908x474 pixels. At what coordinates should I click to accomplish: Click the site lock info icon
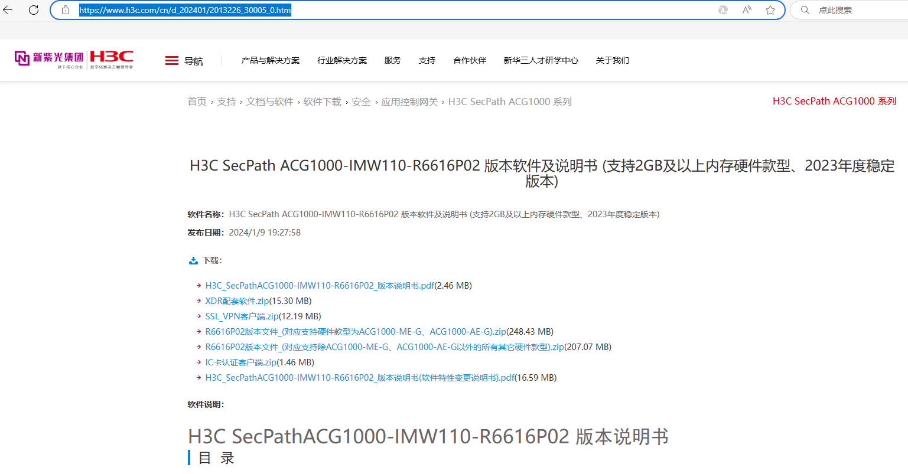66,10
